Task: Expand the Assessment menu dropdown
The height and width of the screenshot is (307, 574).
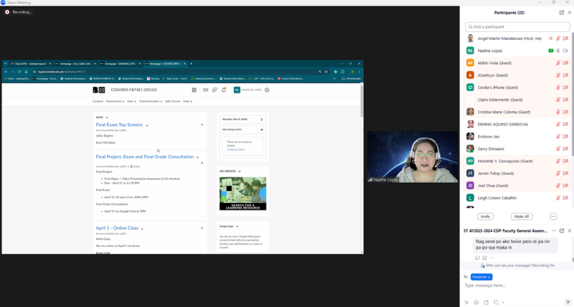Action: click(x=115, y=101)
